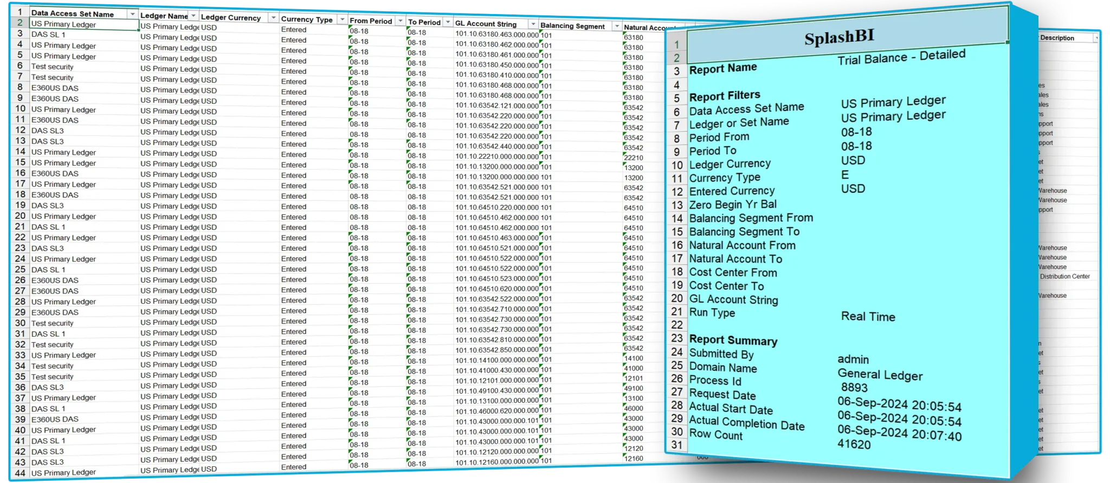The width and height of the screenshot is (1110, 483).
Task: Click the Row Count value 41620
Action: tap(854, 445)
